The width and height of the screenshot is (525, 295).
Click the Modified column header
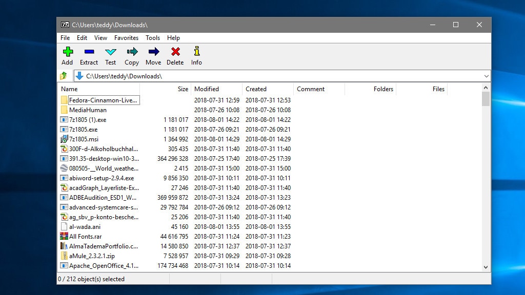tap(206, 89)
